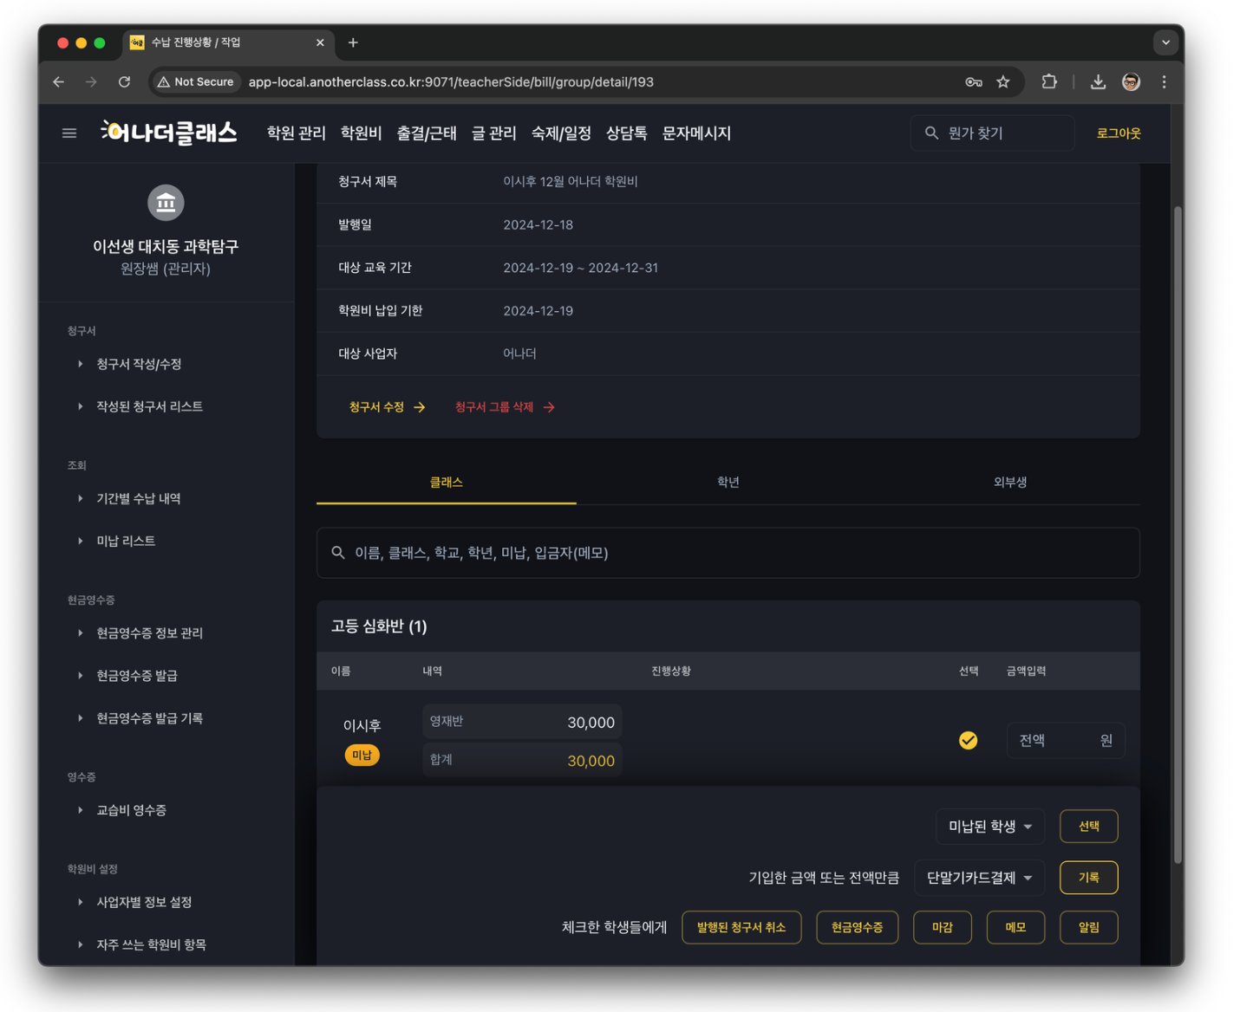Switch to the 학년 tab
Image resolution: width=1240 pixels, height=1012 pixels.
(x=728, y=482)
